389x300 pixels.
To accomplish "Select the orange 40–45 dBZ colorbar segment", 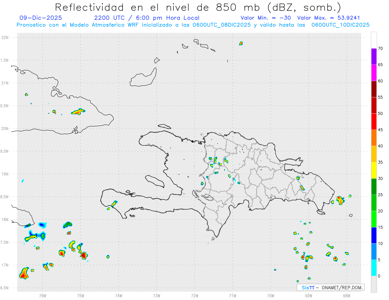I will 374,138.
